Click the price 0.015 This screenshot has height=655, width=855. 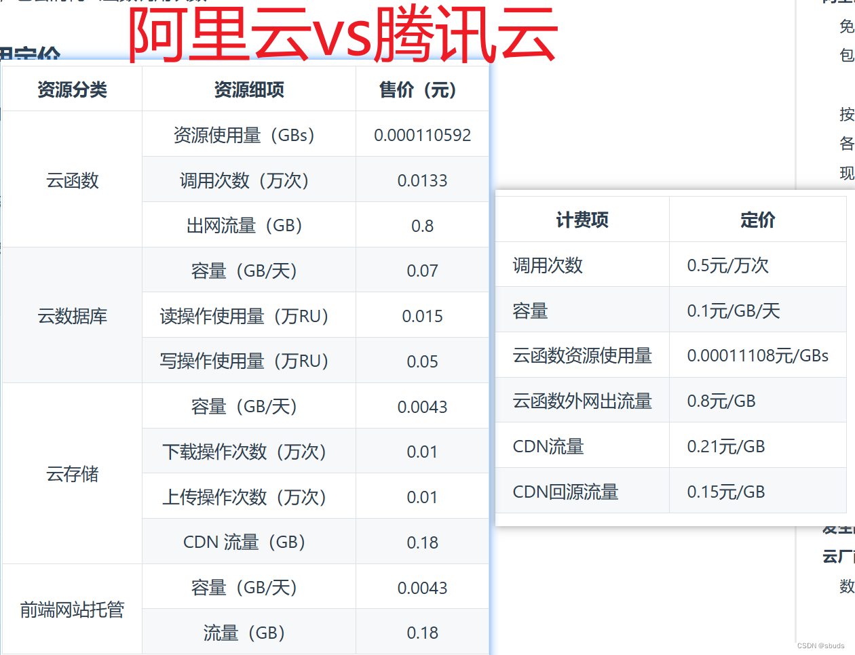click(x=422, y=316)
